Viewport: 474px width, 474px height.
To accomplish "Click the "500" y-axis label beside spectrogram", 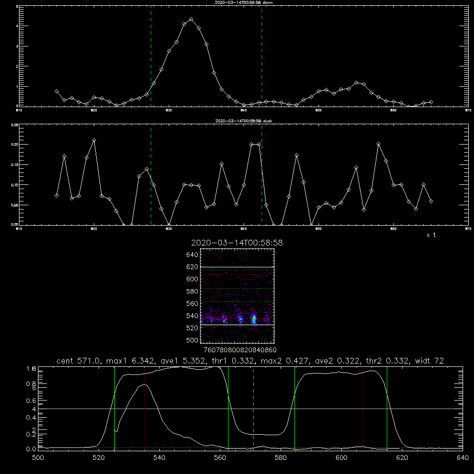I will (x=192, y=340).
